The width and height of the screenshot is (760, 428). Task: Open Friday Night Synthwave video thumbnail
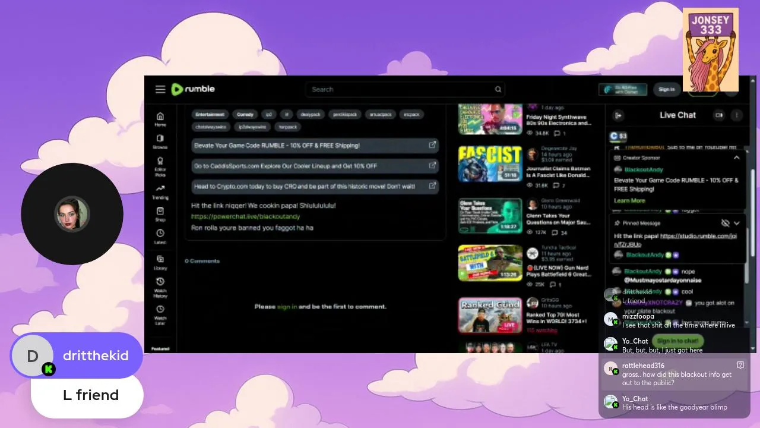pos(490,118)
